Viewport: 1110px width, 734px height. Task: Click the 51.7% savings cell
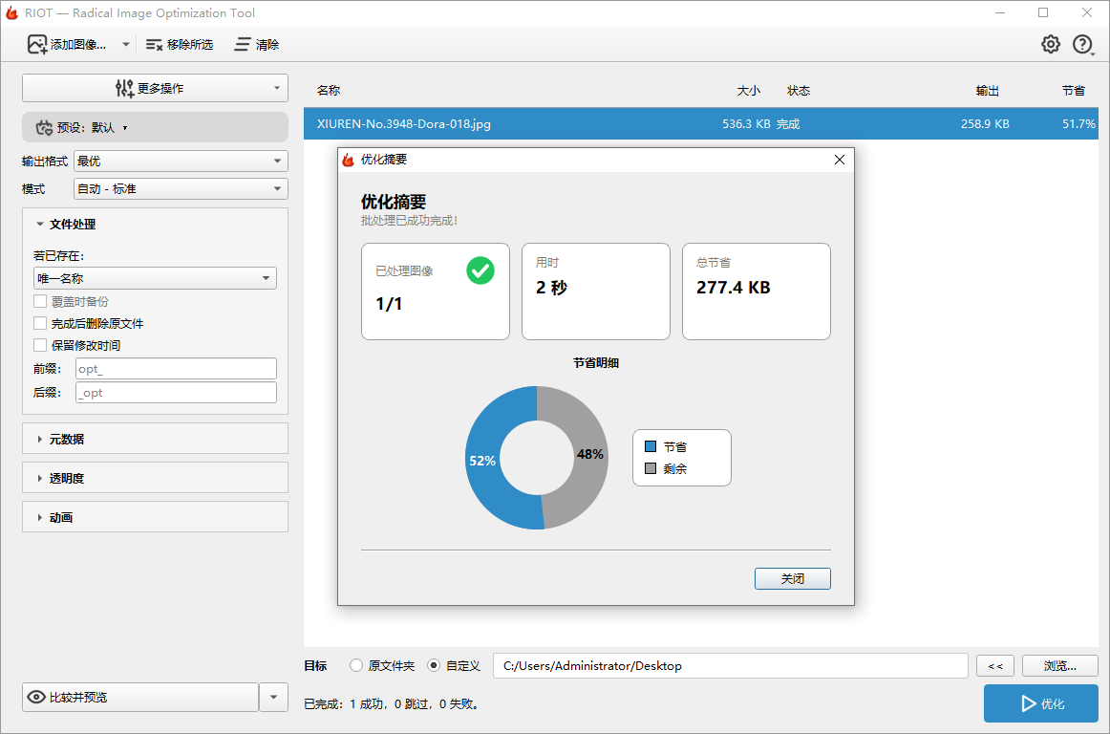[x=1078, y=124]
